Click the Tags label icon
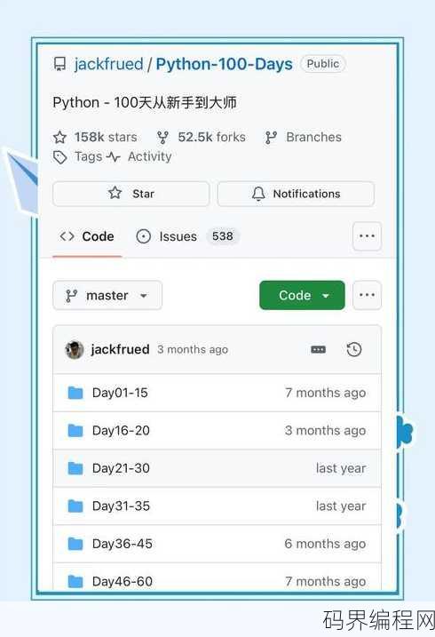This screenshot has height=637, width=435. [60, 157]
